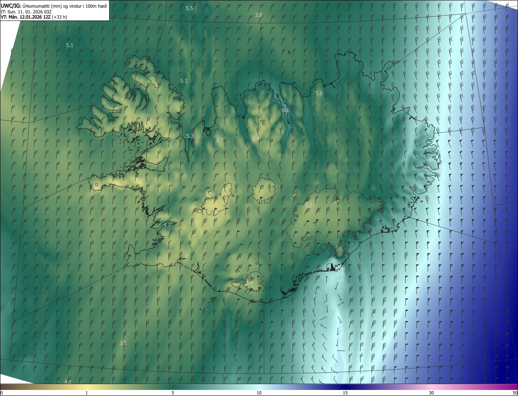Viewport: 518px width, 396px height.
Task: Click the colorbar tick labeled 1
Action: click(87, 393)
